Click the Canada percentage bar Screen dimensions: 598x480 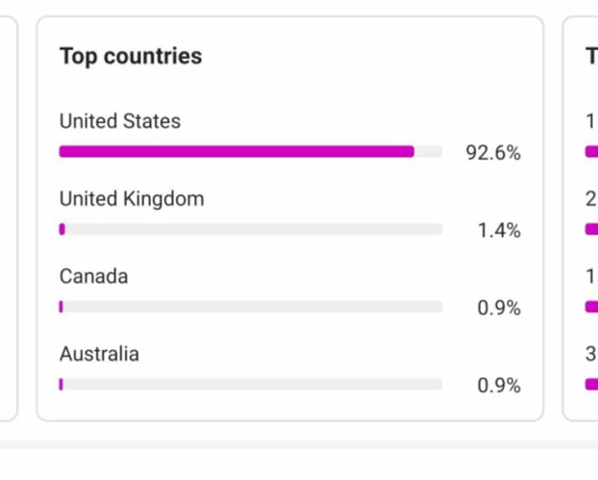point(251,307)
